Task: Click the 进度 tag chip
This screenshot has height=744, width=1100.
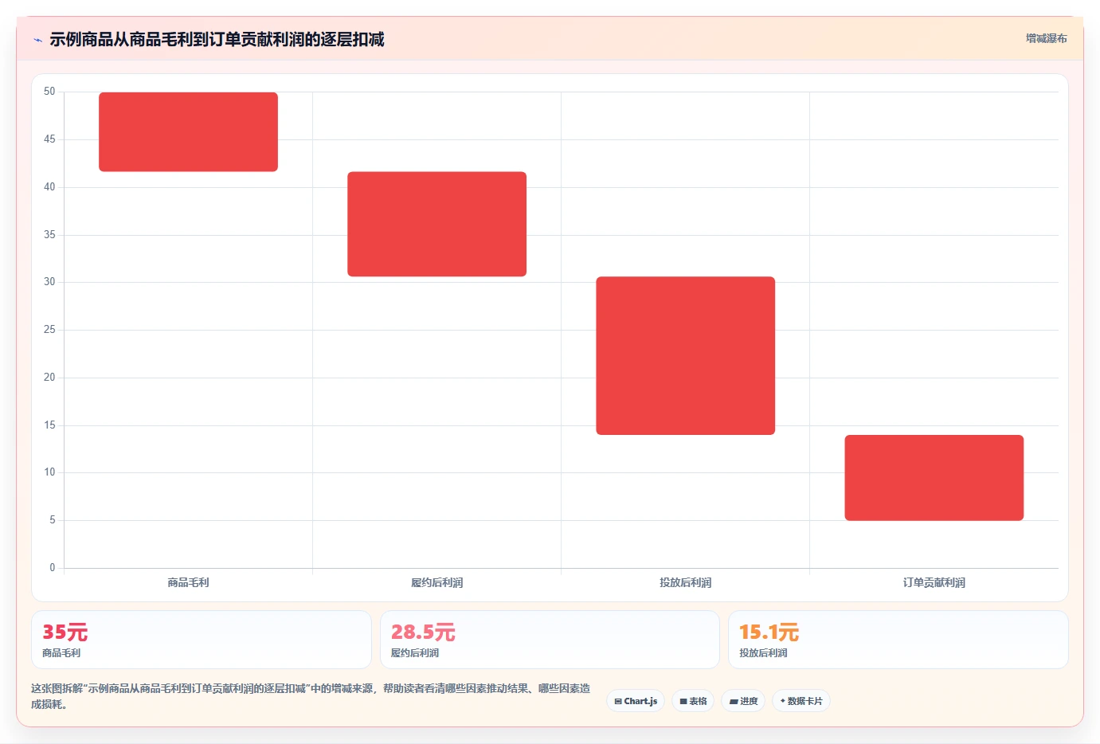Action: 743,701
